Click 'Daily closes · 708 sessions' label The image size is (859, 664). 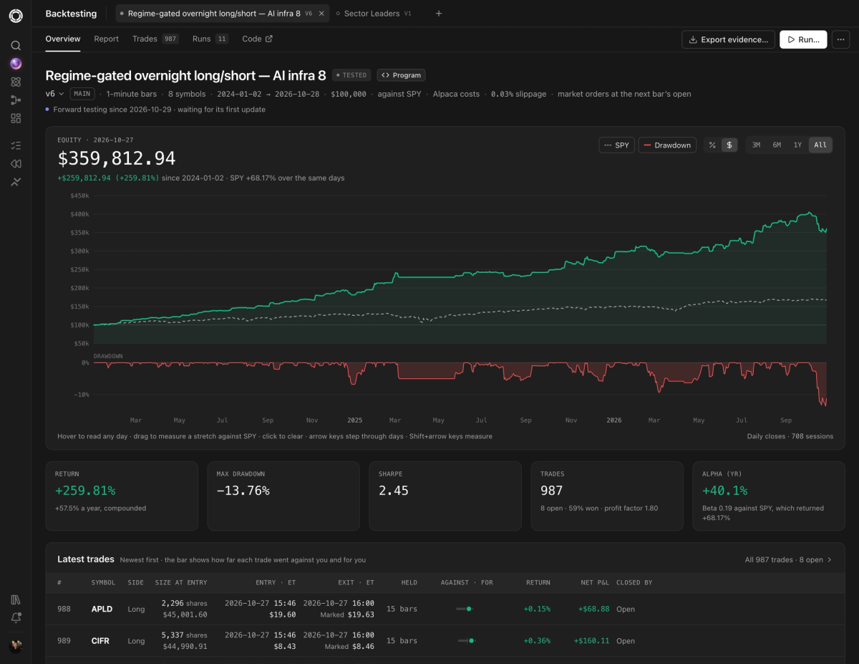pos(790,436)
